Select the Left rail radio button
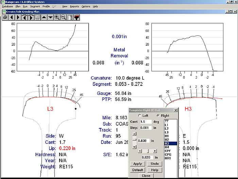The width and height of the screenshot is (238, 179). [140, 116]
